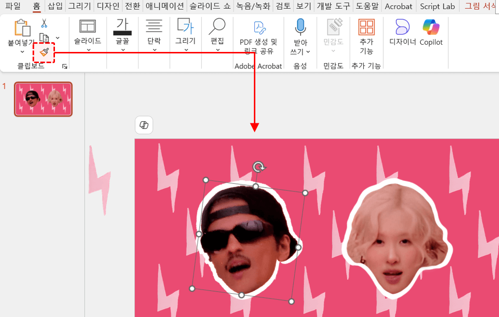Click the 글꼴 (Font) group icon
The height and width of the screenshot is (317, 499).
coord(122,27)
